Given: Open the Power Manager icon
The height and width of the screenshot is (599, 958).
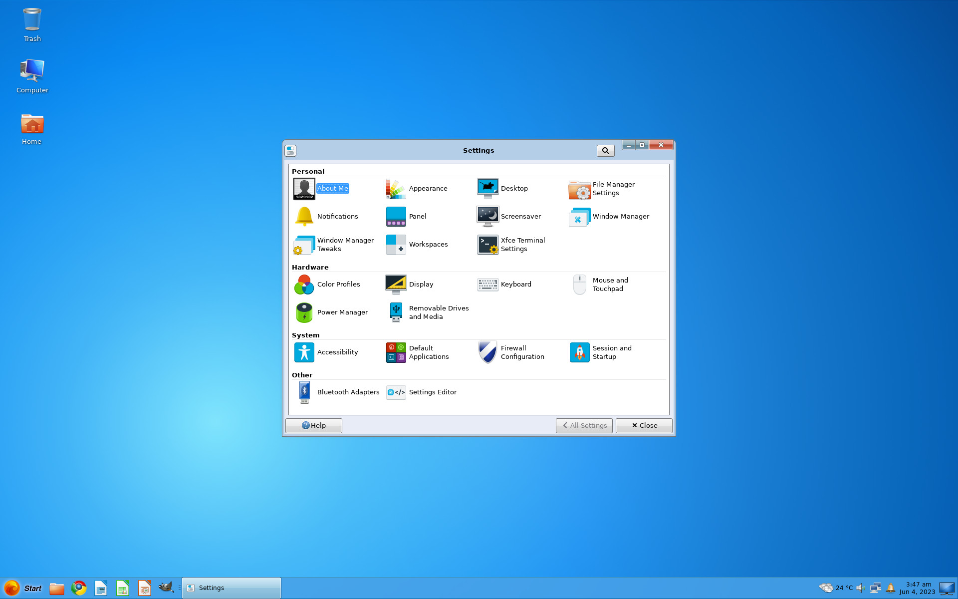Looking at the screenshot, I should 304,312.
